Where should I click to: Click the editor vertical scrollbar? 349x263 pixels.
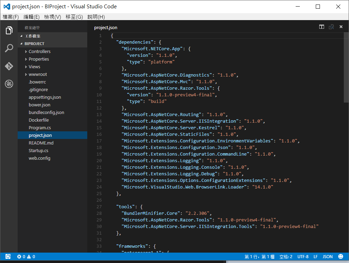(x=346, y=67)
